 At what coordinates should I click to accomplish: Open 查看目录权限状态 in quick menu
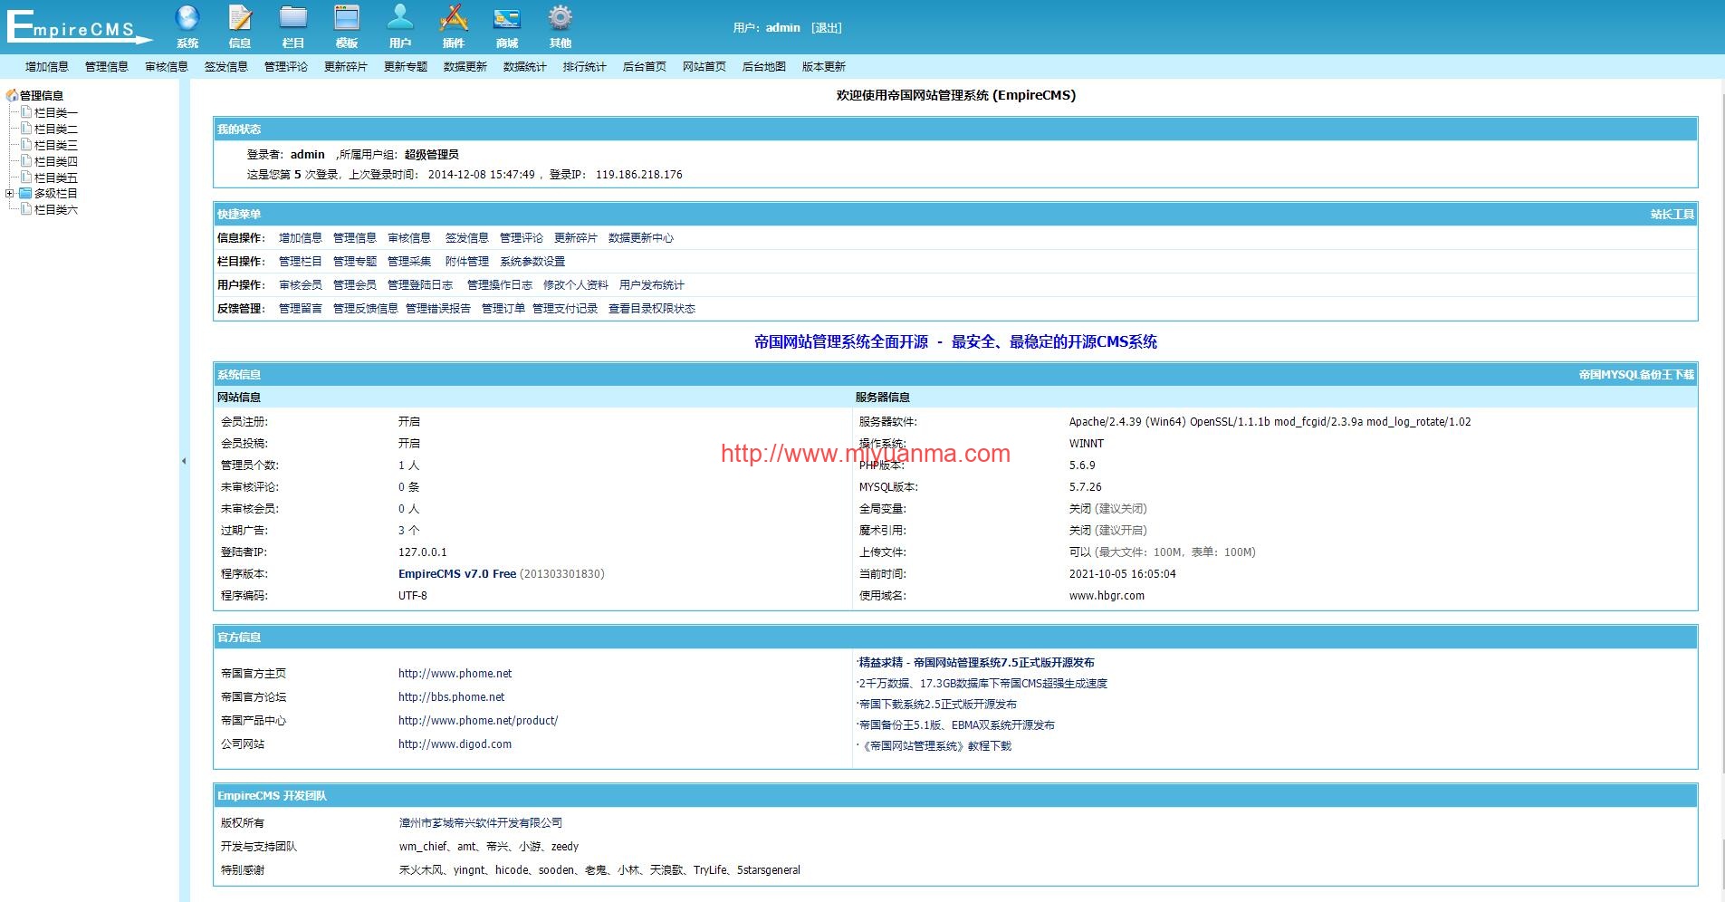click(652, 309)
